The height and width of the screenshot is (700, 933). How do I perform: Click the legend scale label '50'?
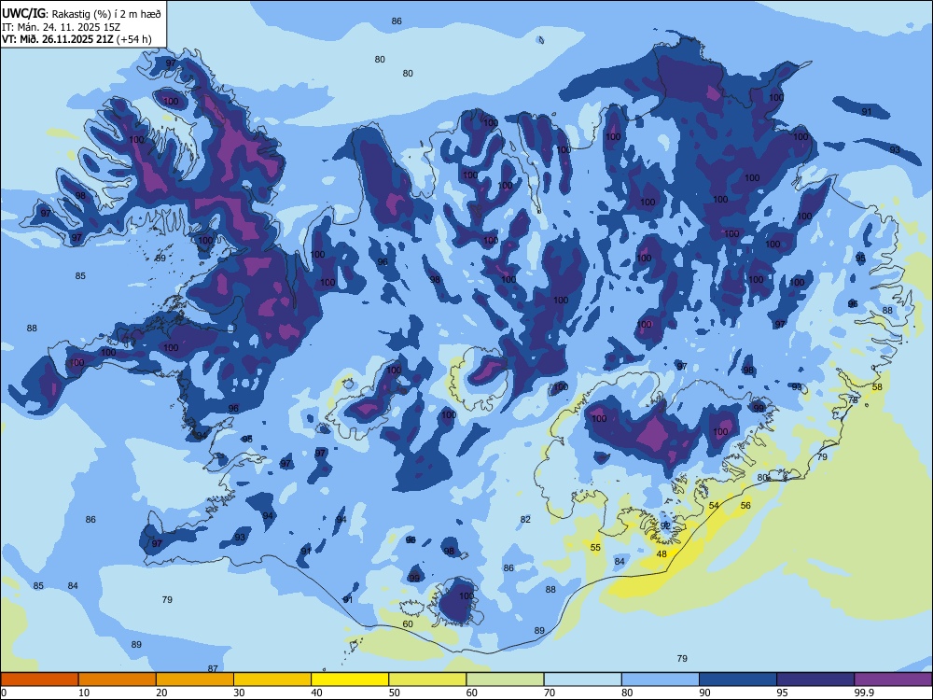(394, 693)
